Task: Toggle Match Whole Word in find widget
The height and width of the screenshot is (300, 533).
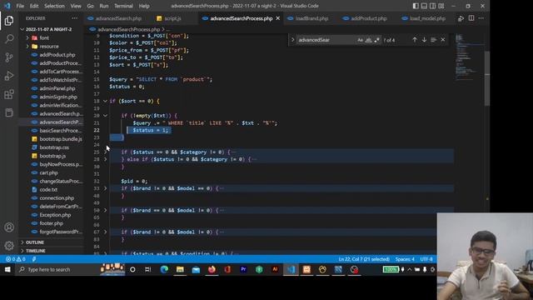Action: 368,40
